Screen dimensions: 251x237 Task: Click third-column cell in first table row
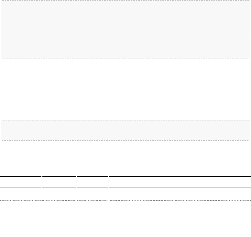point(93,194)
